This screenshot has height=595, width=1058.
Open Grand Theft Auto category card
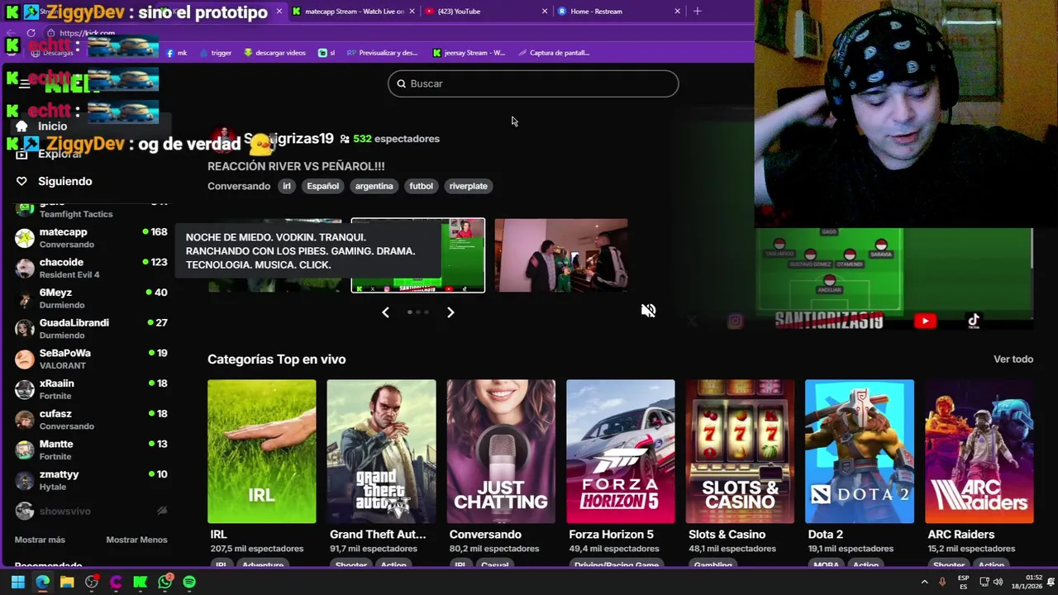click(x=381, y=451)
